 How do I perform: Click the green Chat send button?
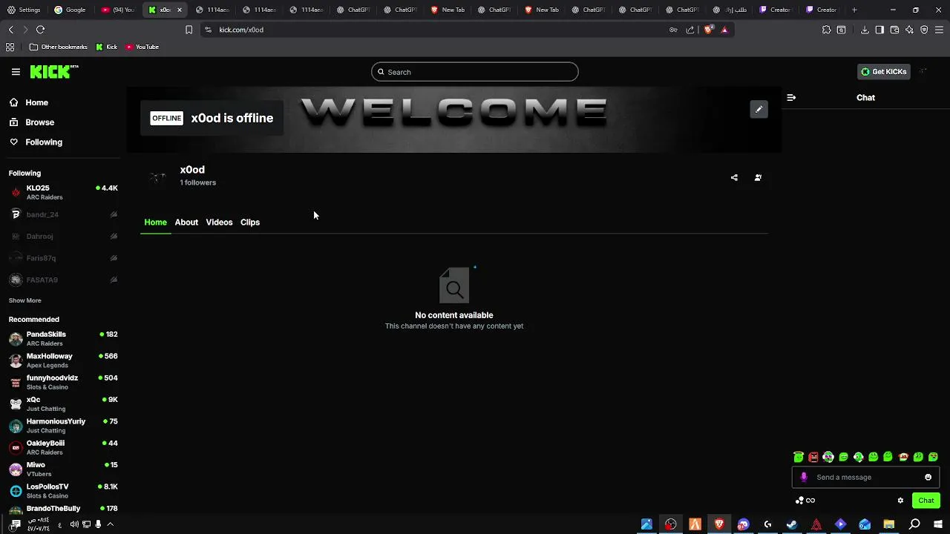click(x=926, y=501)
